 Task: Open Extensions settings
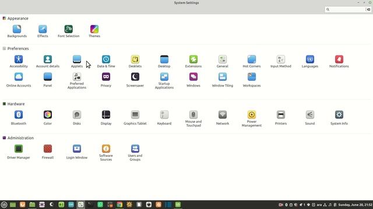pyautogui.click(x=193, y=62)
